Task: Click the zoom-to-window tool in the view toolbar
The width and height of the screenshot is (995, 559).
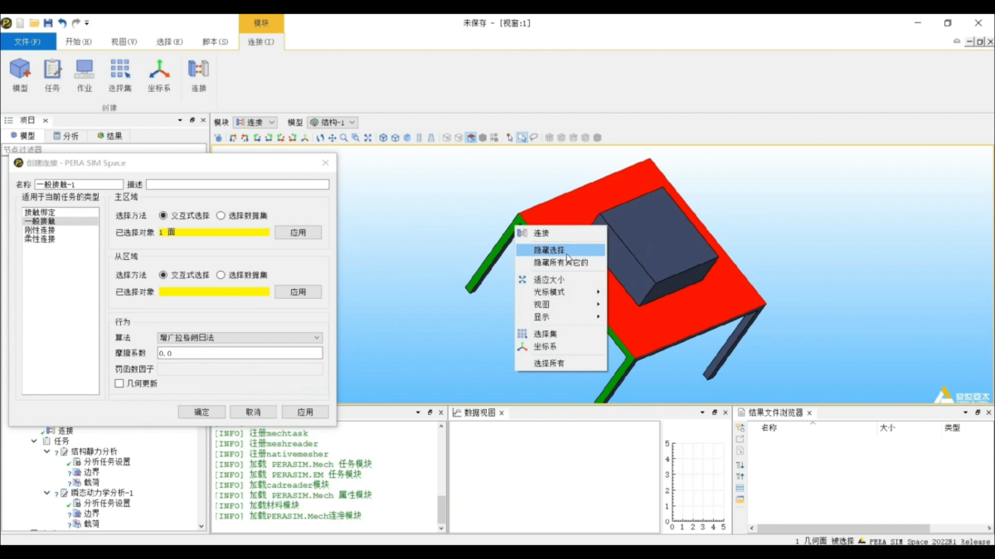Action: [x=355, y=137]
